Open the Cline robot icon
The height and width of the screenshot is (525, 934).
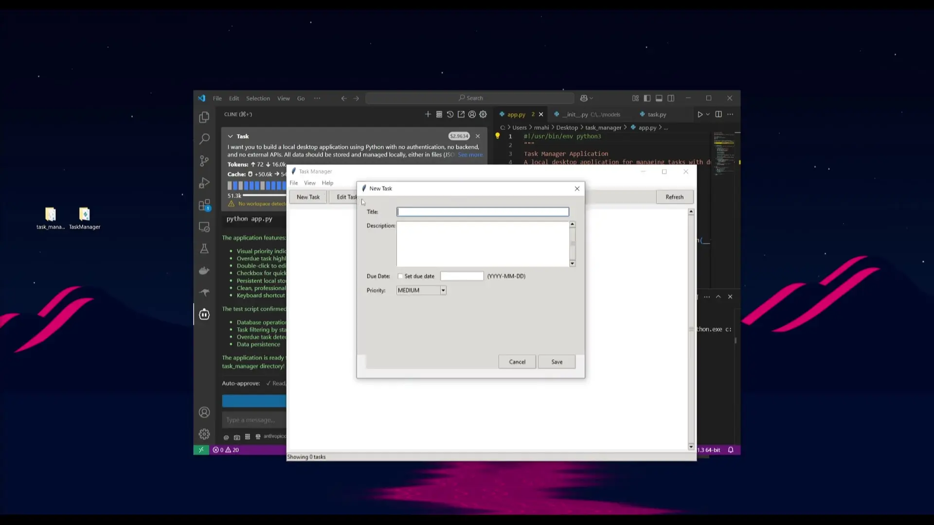point(204,315)
